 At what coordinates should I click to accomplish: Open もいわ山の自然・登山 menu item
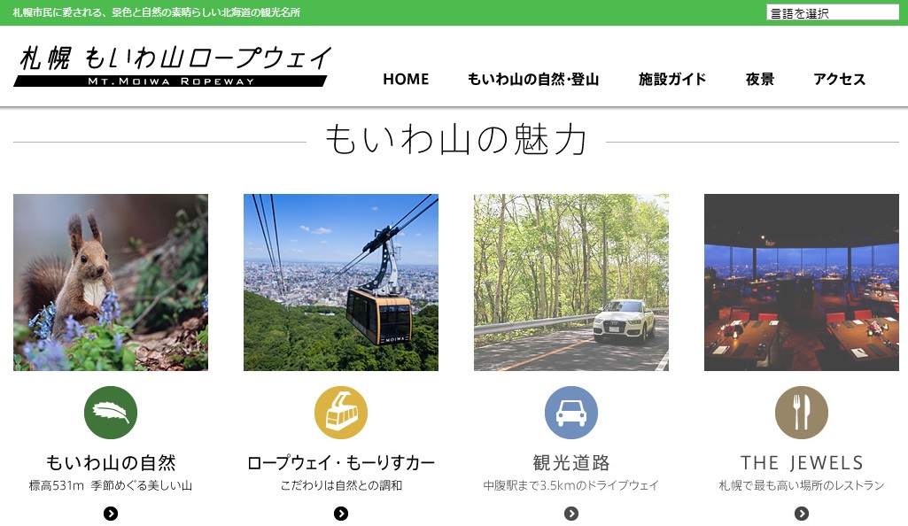(x=532, y=80)
